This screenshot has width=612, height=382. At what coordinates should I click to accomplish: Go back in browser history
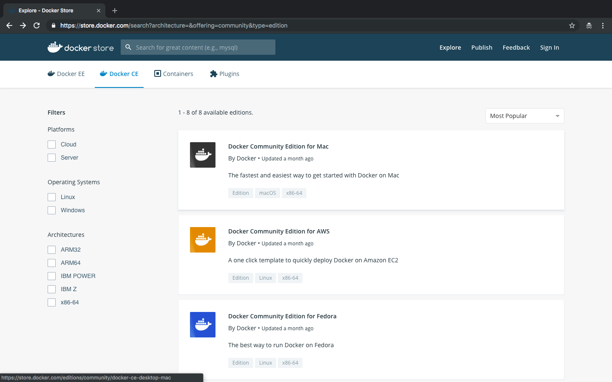[9, 25]
